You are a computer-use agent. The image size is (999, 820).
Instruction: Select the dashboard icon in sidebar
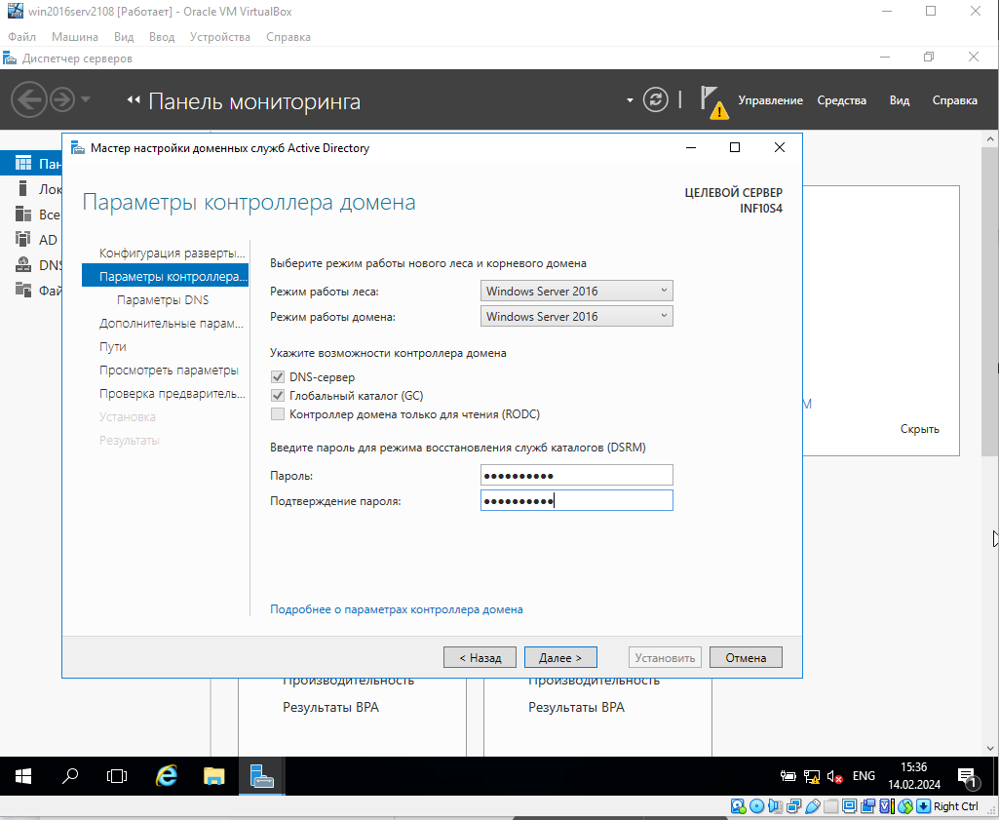(23, 164)
